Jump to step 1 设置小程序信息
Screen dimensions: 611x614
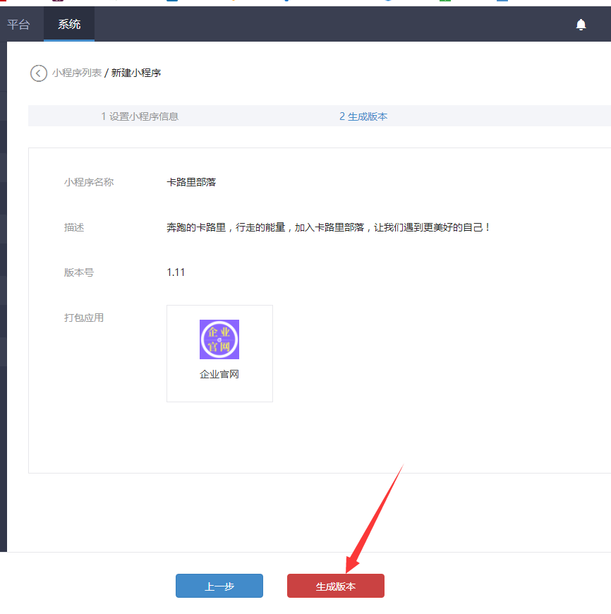pyautogui.click(x=140, y=116)
